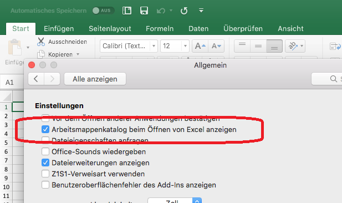Click the align top icon
The width and height of the screenshot is (342, 203).
coord(242,46)
